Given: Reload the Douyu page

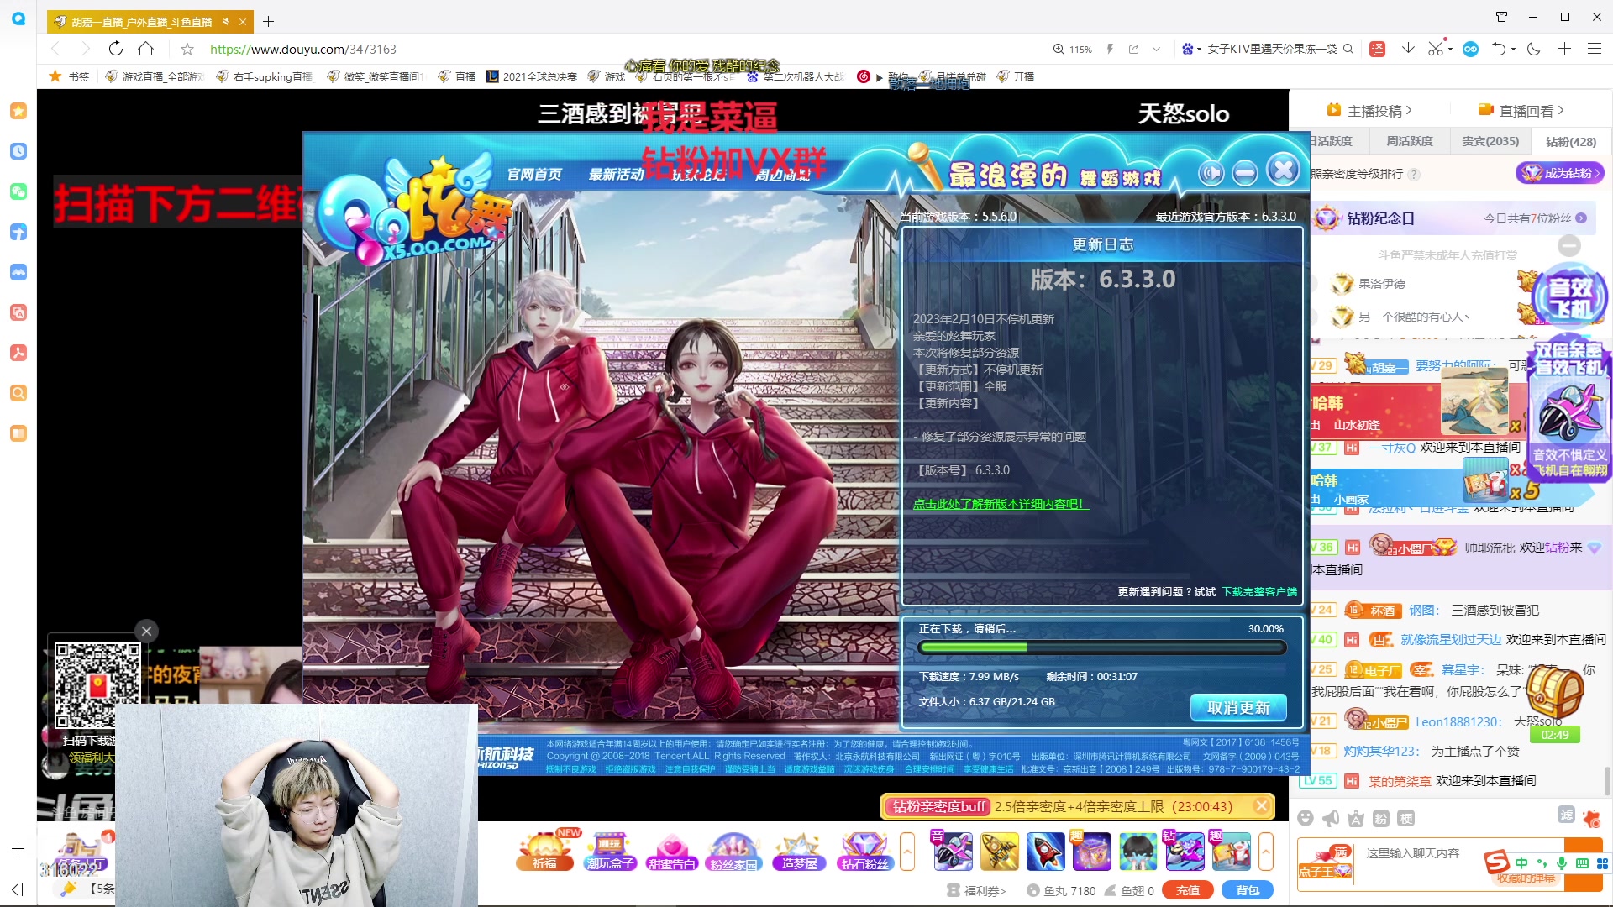Looking at the screenshot, I should tap(116, 49).
